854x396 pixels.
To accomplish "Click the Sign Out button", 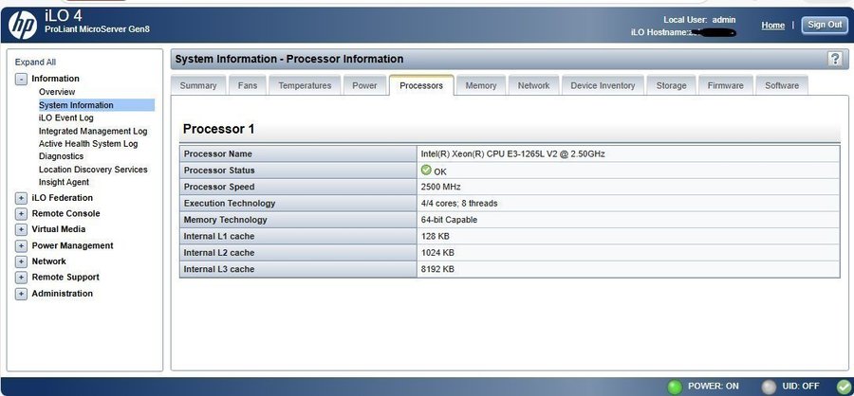I will pos(824,26).
